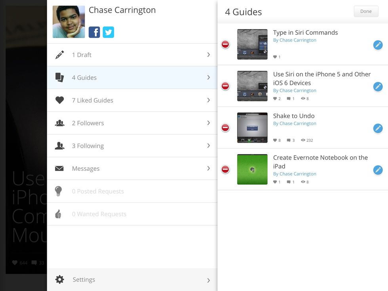Edit the Type in Siri Commands guide
The image size is (388, 291).
tap(378, 45)
